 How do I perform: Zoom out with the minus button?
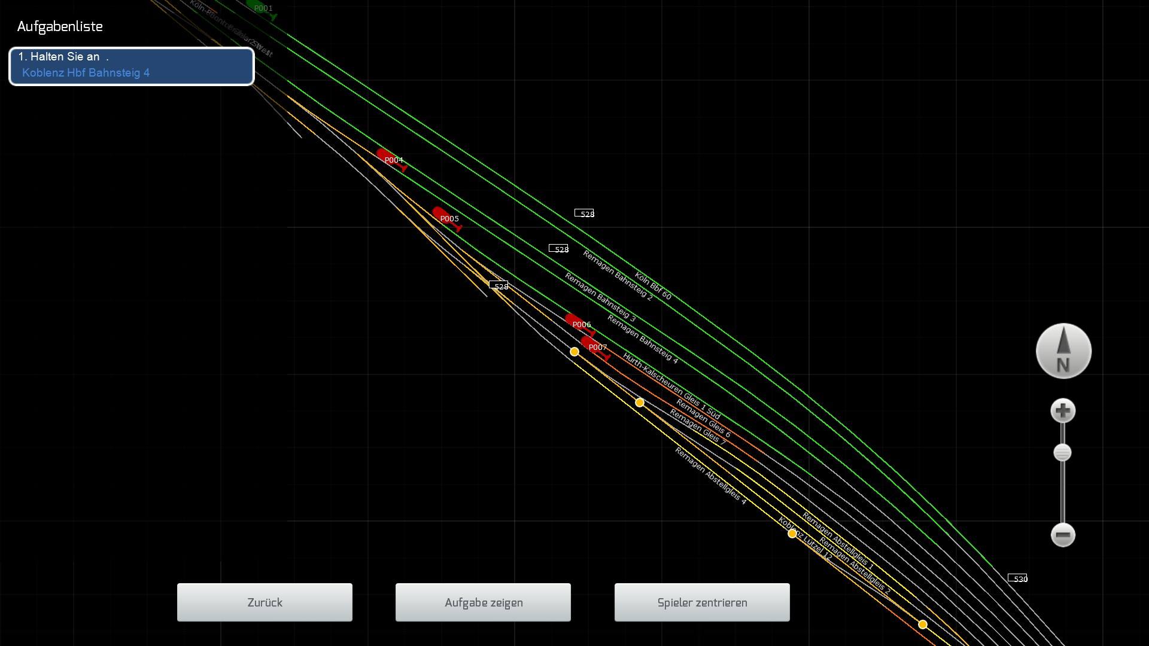coord(1063,535)
